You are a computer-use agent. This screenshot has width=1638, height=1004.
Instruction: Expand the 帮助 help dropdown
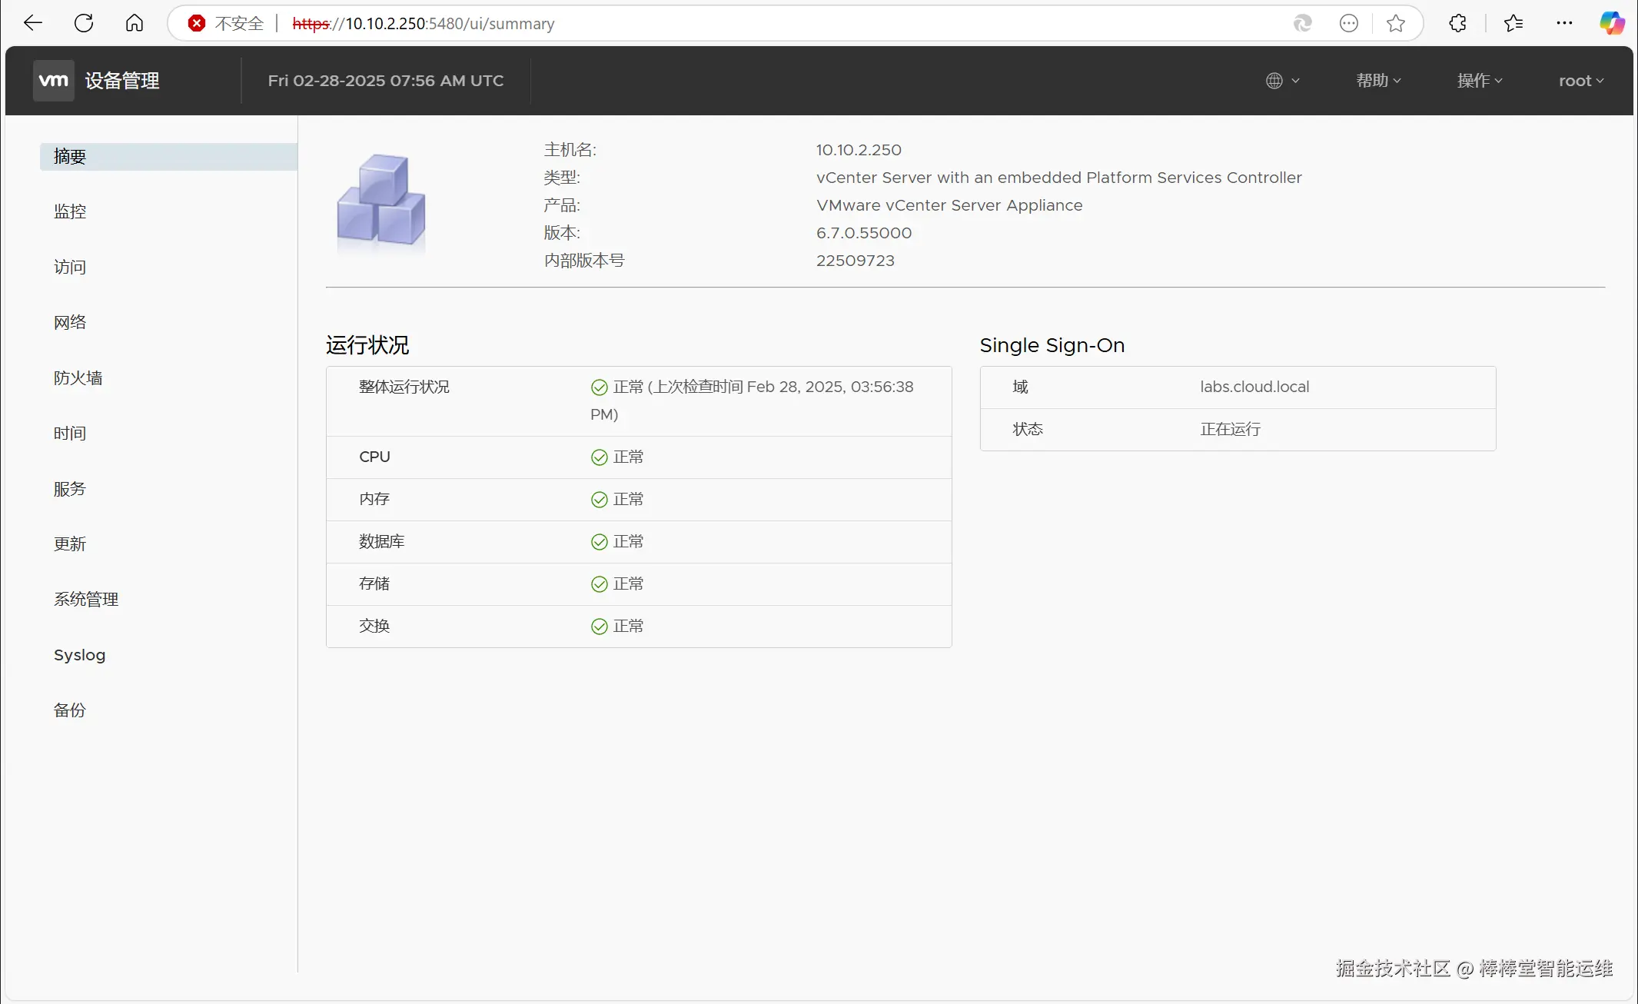[1378, 81]
